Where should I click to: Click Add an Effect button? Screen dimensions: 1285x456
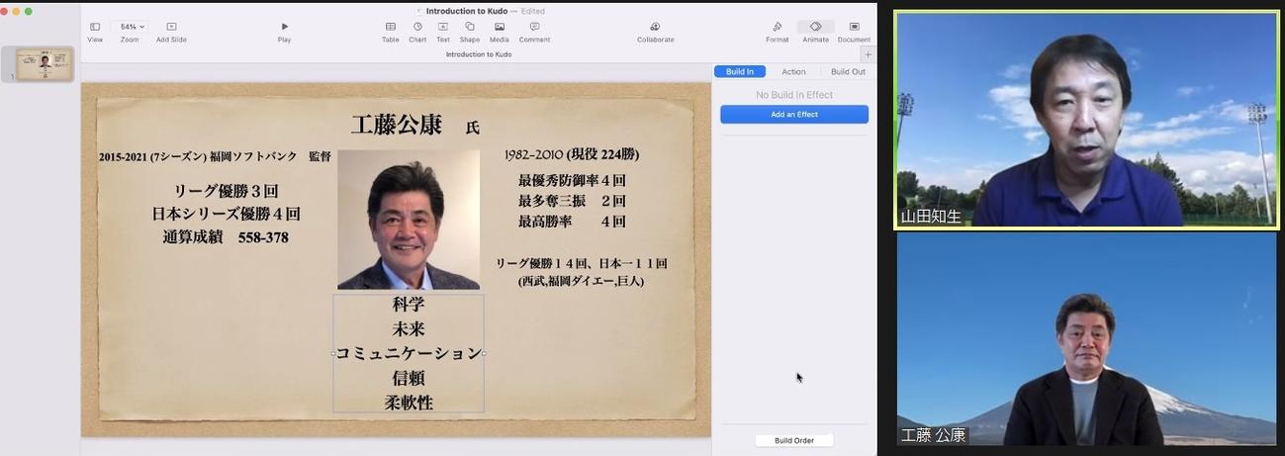click(794, 115)
